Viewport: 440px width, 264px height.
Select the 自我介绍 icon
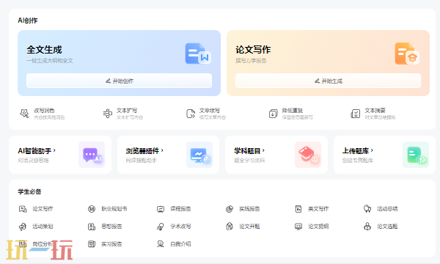click(161, 244)
